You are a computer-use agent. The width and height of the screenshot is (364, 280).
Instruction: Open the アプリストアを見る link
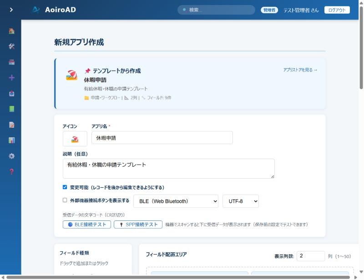pos(300,70)
